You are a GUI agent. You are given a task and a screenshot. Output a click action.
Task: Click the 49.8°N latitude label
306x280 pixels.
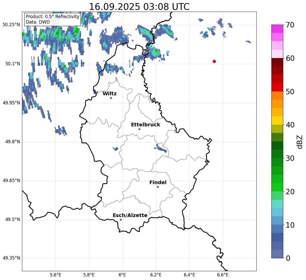pos(13,142)
